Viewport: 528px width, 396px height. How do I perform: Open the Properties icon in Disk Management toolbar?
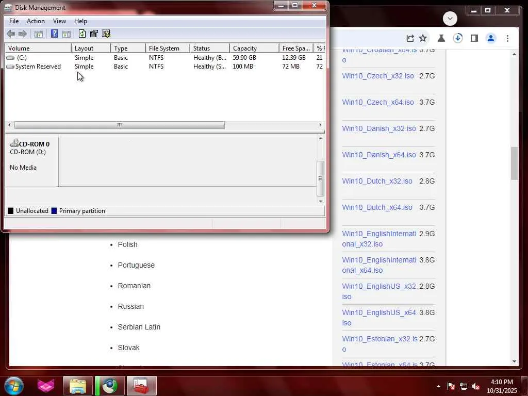(94, 34)
